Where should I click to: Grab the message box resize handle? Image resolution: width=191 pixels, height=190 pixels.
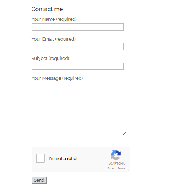coord(125,134)
